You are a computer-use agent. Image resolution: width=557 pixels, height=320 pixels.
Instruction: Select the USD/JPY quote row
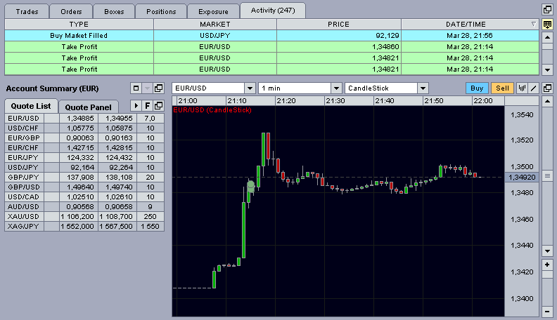(x=84, y=167)
